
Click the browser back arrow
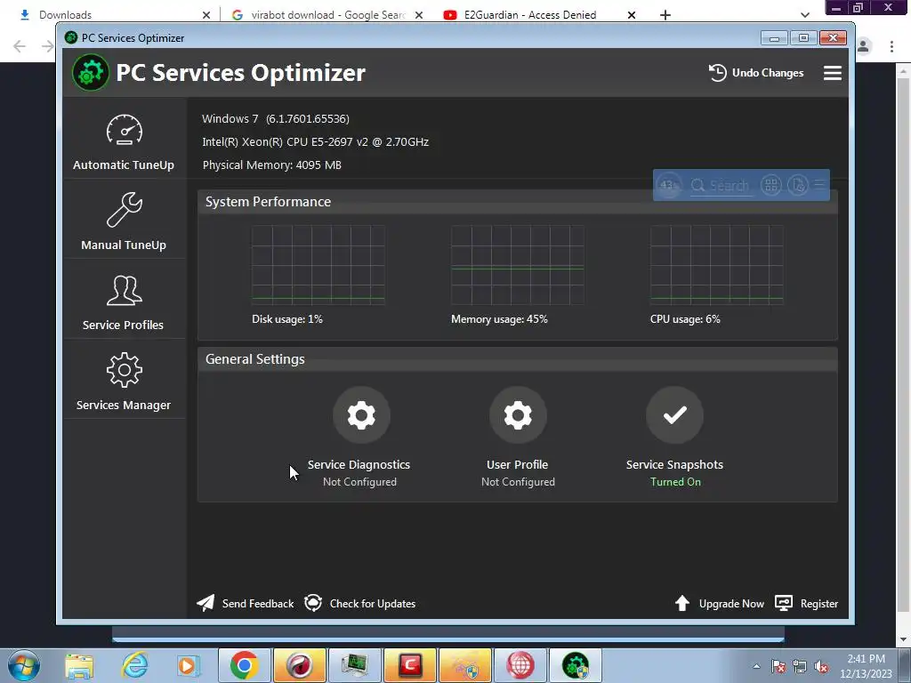click(20, 46)
